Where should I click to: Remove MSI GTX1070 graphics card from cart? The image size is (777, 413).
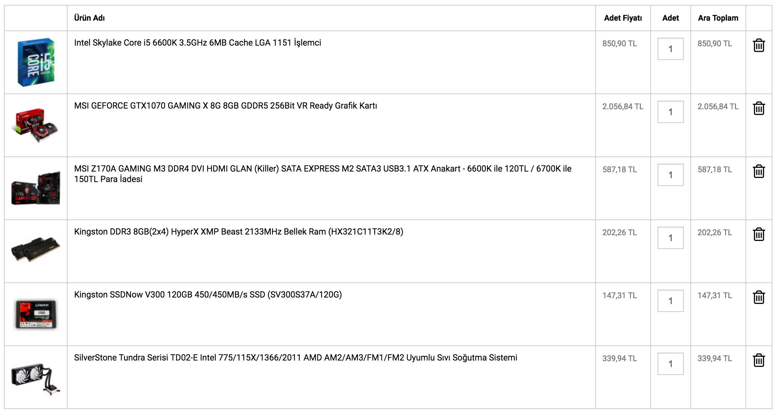759,108
